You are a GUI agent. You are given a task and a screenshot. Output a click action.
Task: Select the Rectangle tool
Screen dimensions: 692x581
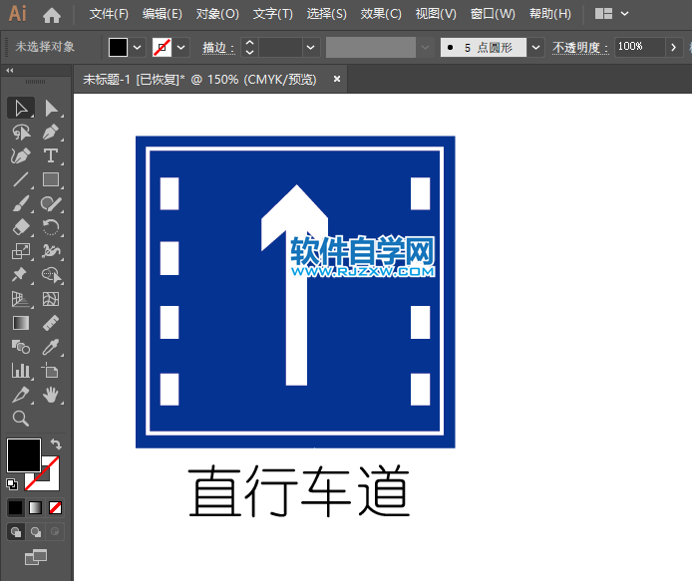[x=51, y=179]
